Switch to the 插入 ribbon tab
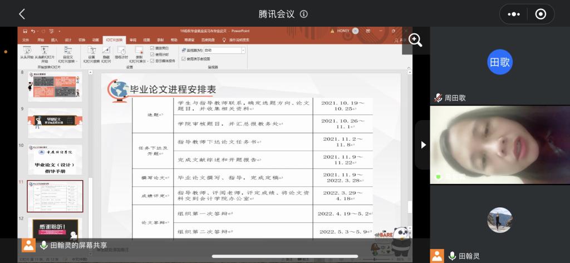The image size is (570, 263). point(55,40)
